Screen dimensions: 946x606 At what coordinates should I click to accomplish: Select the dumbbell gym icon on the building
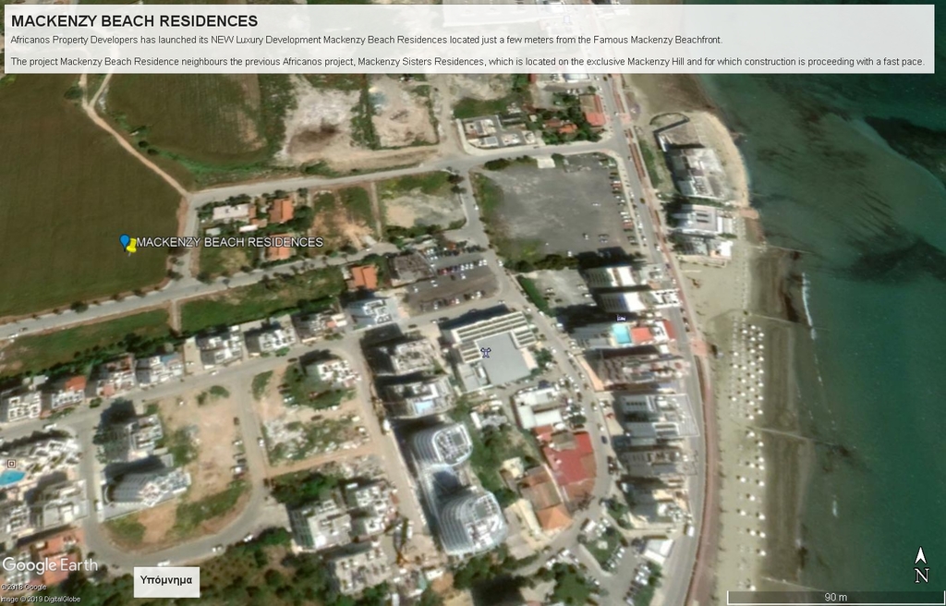(486, 353)
